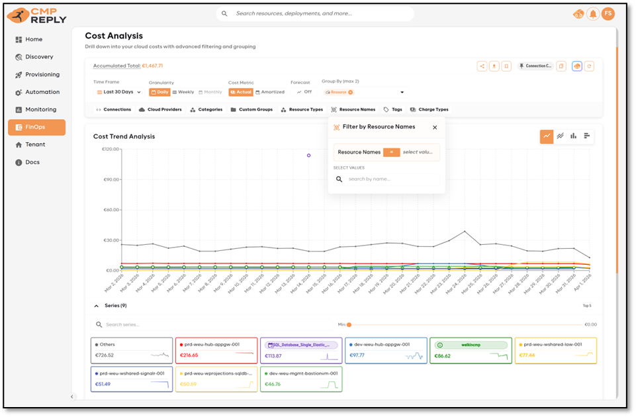Image resolution: width=636 pixels, height=417 pixels.
Task: Click the Custom Groups filter button
Action: (x=251, y=110)
